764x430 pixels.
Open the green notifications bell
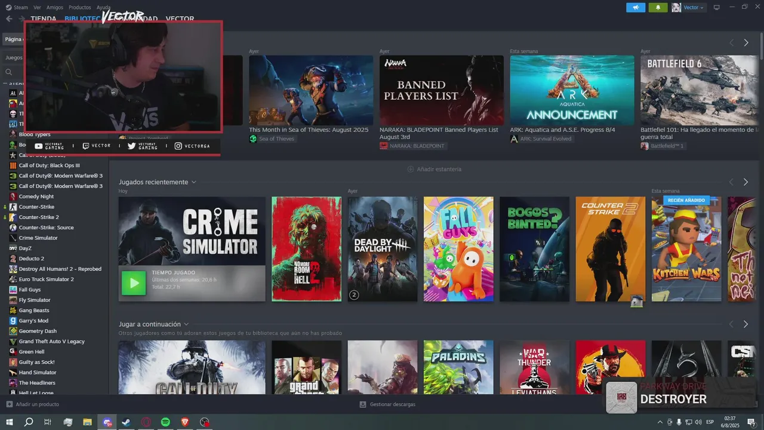658,7
